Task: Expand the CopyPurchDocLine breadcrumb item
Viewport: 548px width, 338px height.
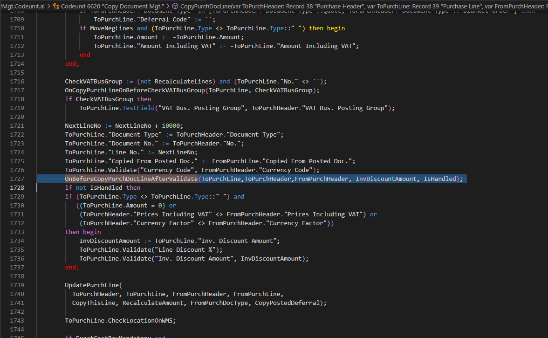Action: [210, 6]
